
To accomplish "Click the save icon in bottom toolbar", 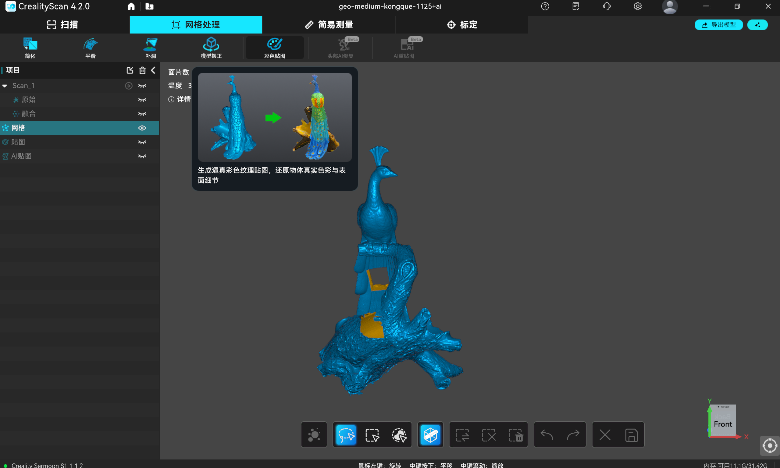I will 632,435.
